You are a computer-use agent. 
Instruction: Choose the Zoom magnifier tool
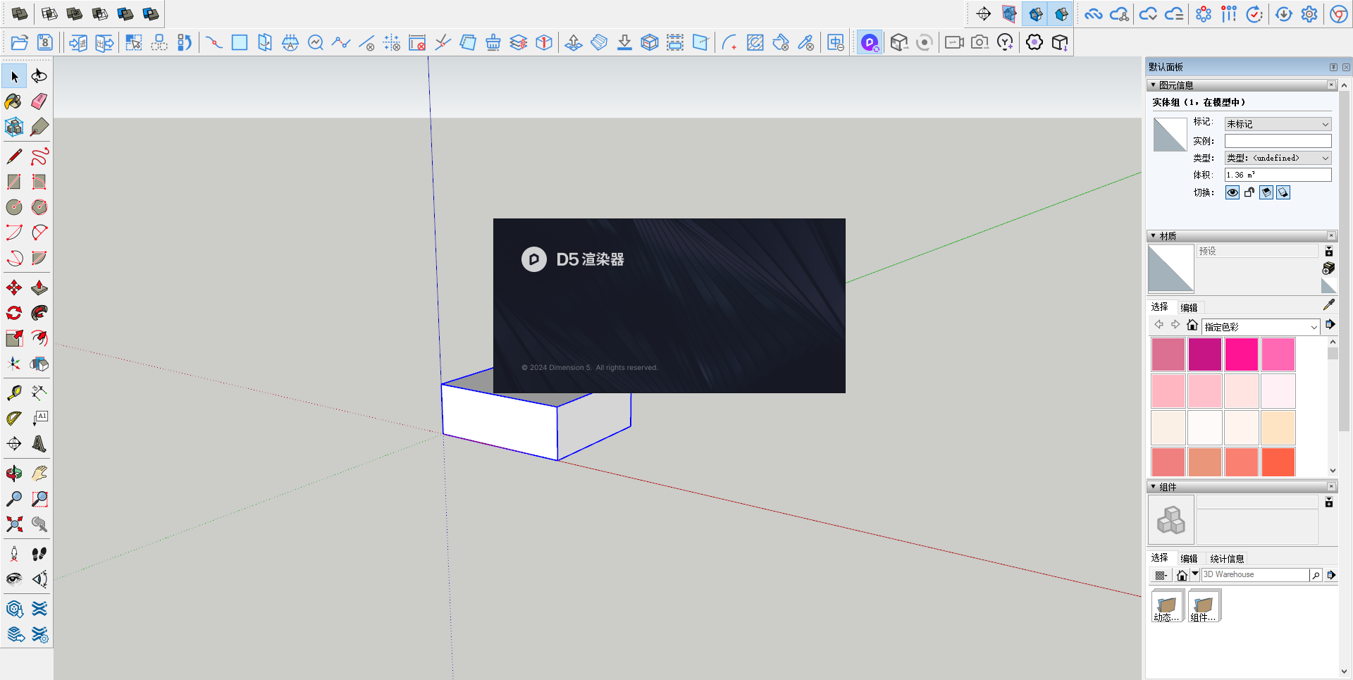pos(14,499)
